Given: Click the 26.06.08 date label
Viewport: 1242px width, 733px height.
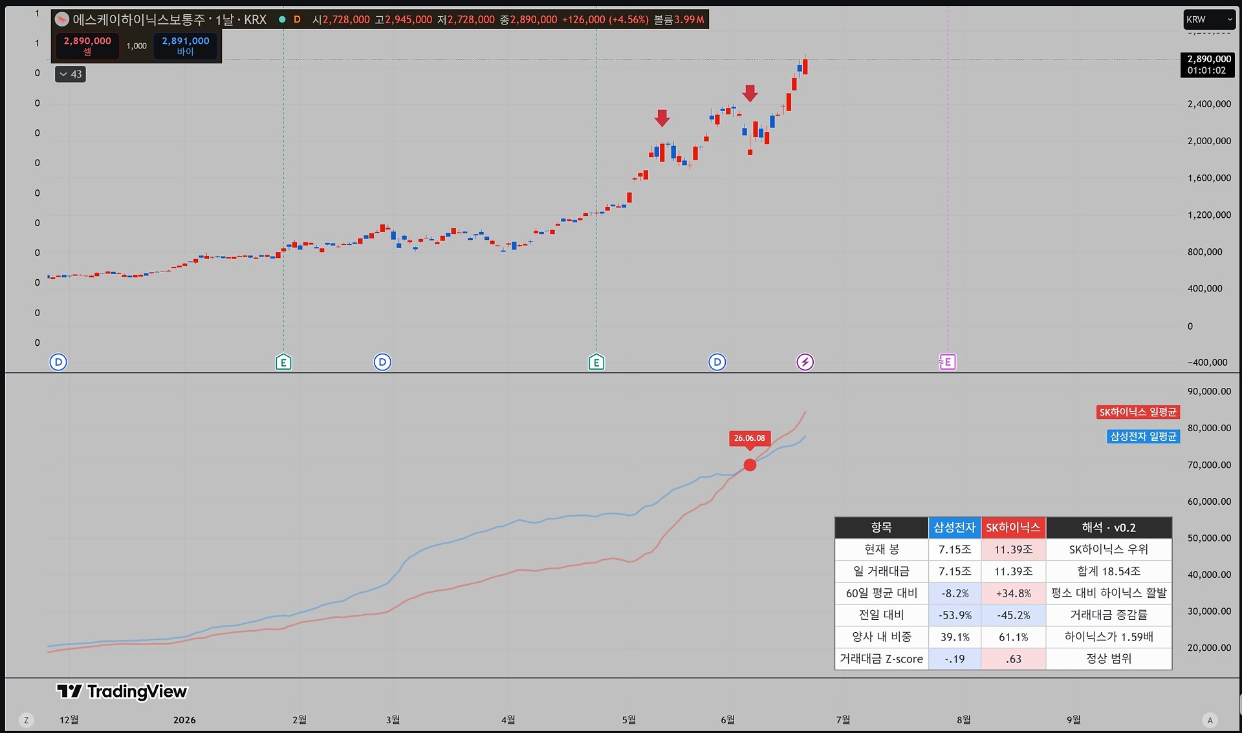Looking at the screenshot, I should [749, 438].
